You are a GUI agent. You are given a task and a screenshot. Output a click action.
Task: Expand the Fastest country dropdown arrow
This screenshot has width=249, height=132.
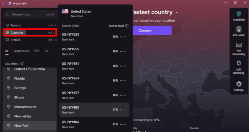(x=177, y=12)
